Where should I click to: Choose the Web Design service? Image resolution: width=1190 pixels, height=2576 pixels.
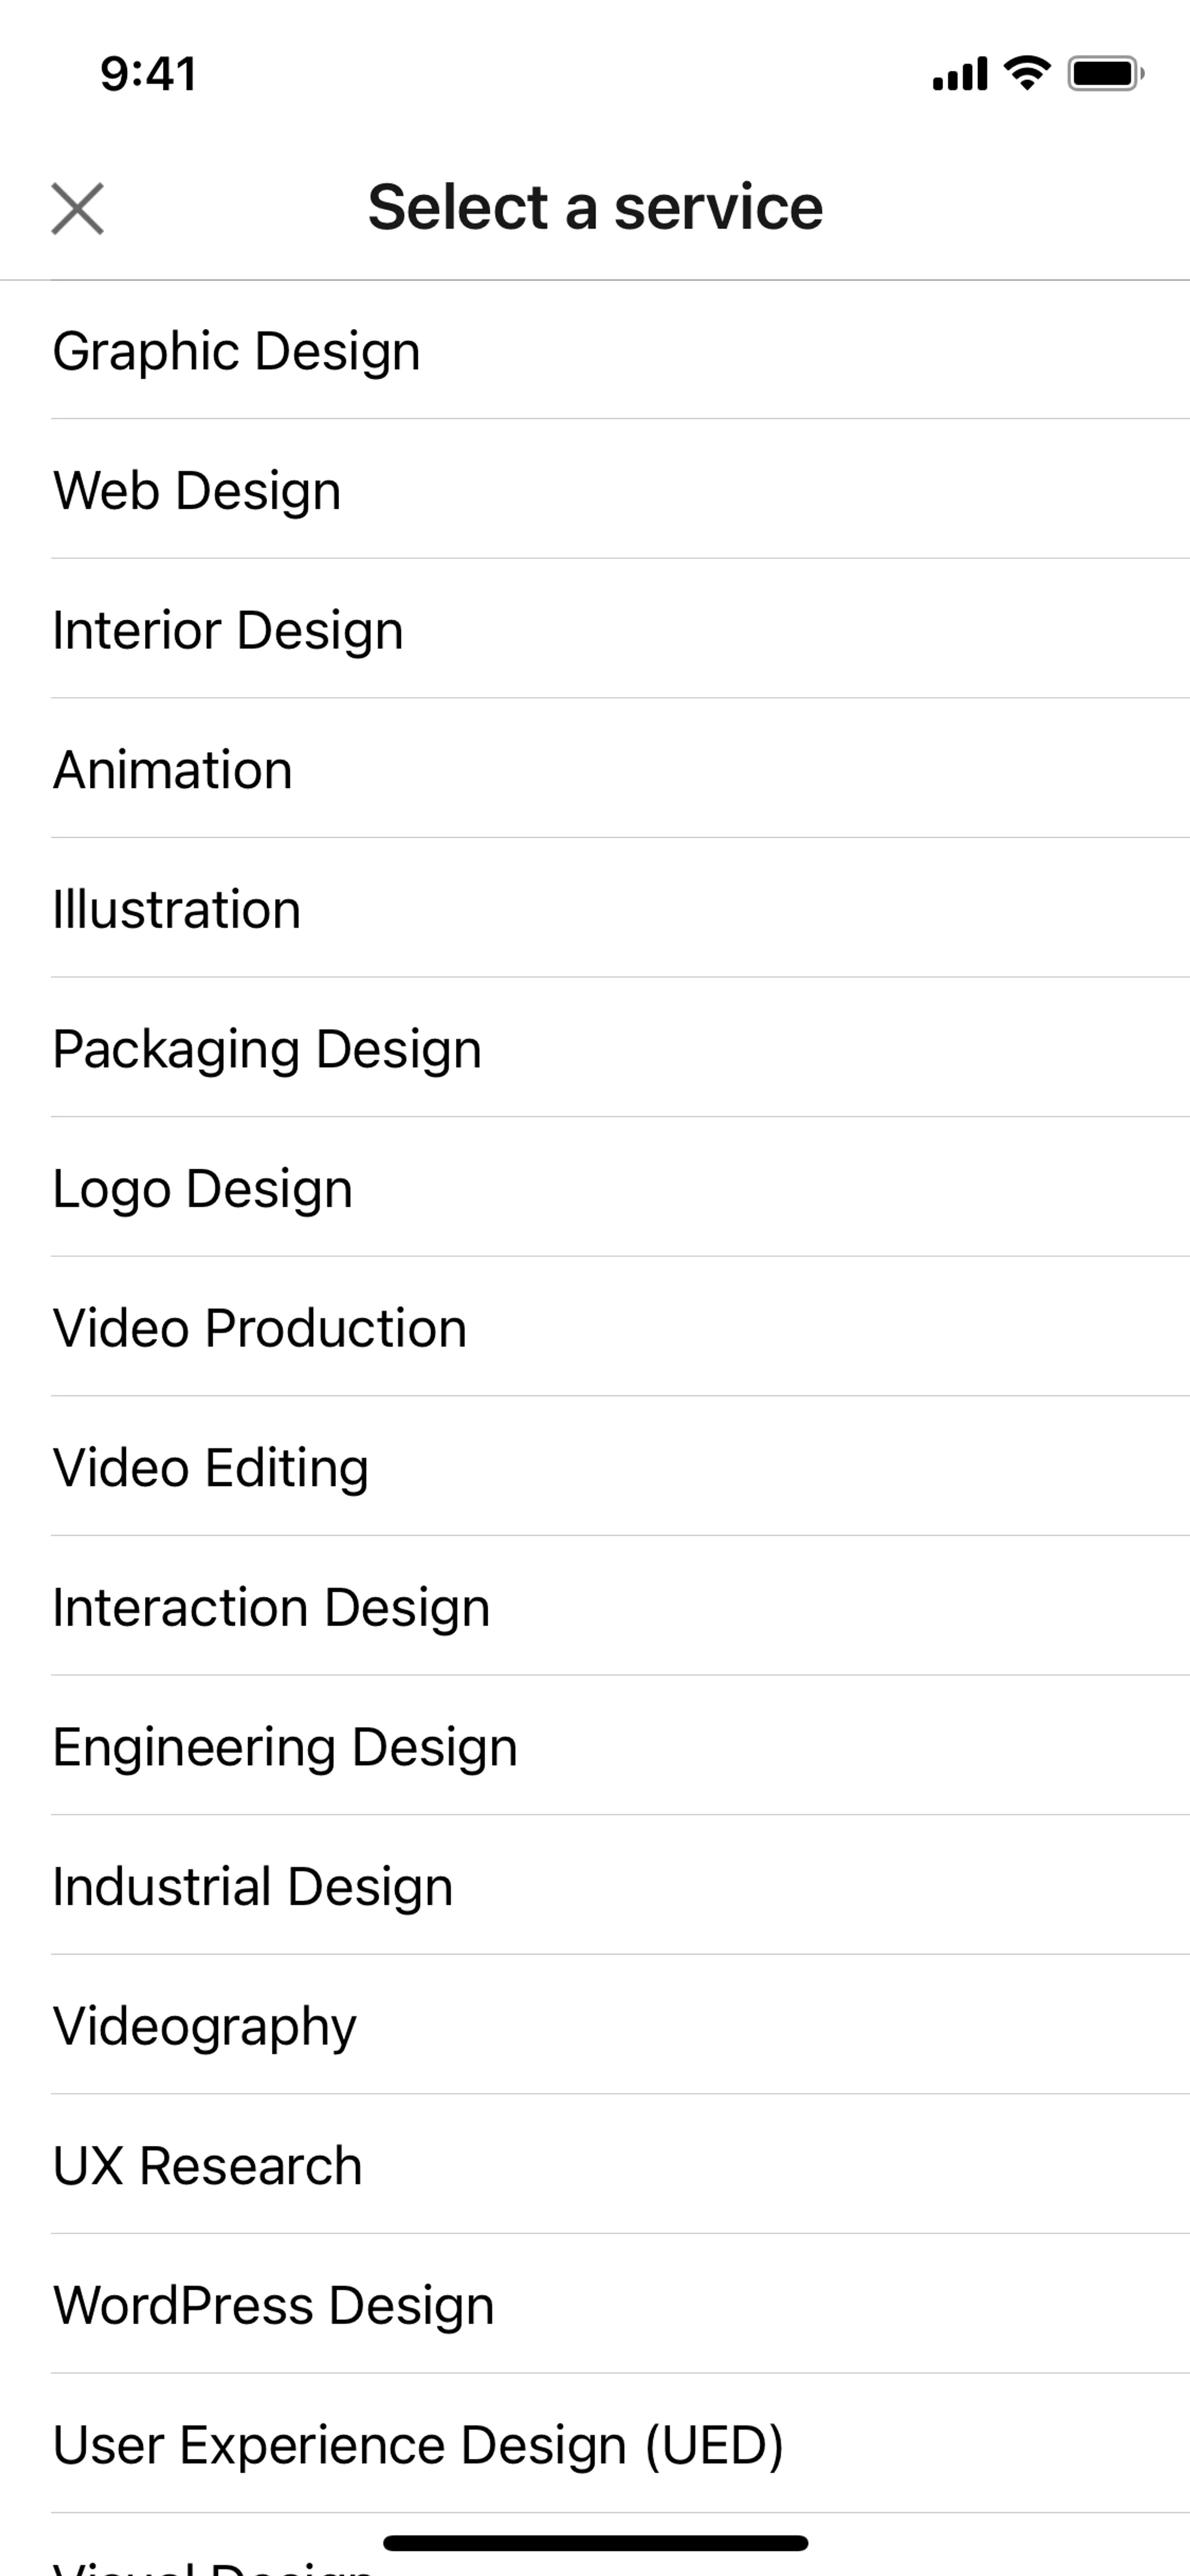pos(197,490)
